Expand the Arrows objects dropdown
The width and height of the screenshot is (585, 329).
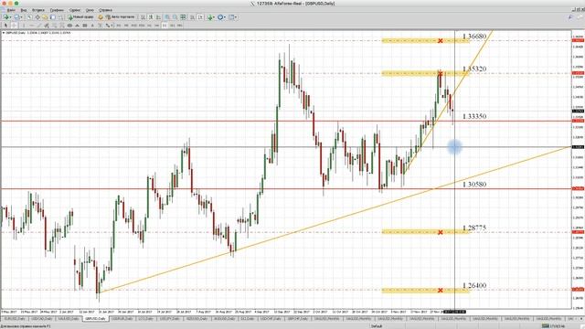[112, 26]
